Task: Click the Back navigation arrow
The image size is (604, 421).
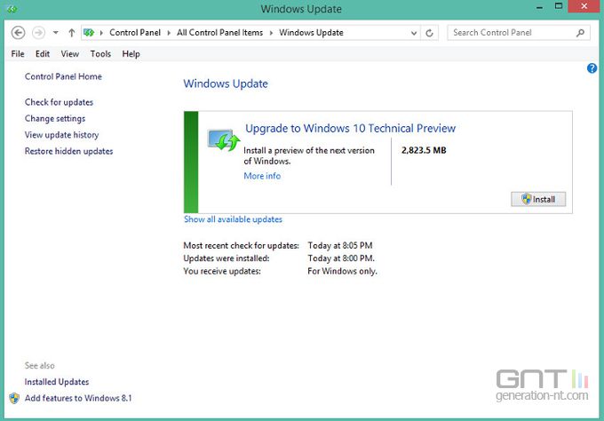Action: pos(18,33)
